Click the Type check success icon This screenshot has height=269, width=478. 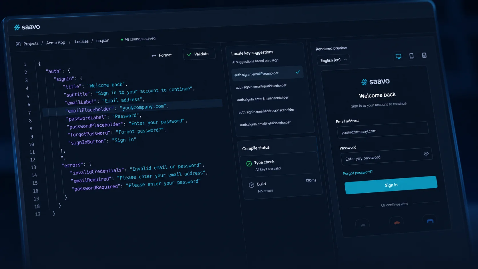click(x=249, y=164)
